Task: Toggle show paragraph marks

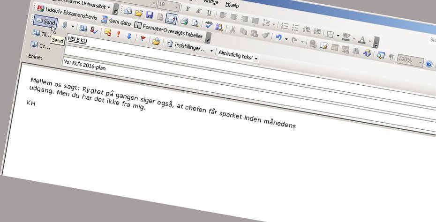Action: [x=391, y=57]
